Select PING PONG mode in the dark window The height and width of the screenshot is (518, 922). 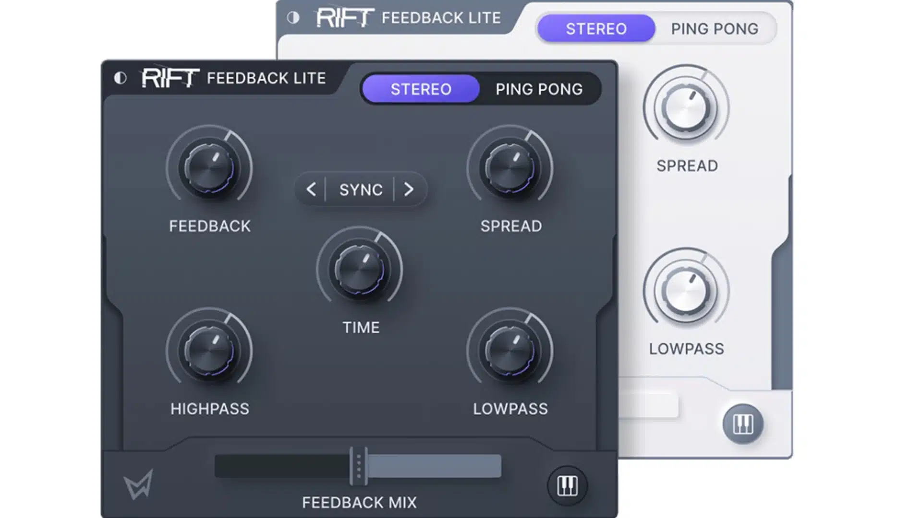pos(539,89)
